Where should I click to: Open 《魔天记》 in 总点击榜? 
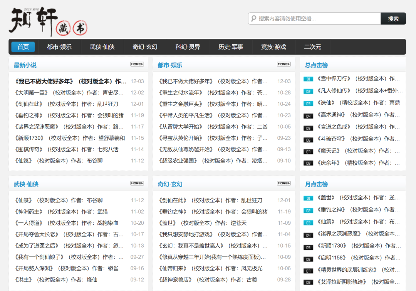click(x=359, y=151)
